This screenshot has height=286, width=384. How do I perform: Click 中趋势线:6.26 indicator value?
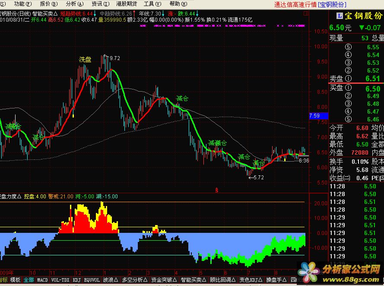[x=116, y=14]
